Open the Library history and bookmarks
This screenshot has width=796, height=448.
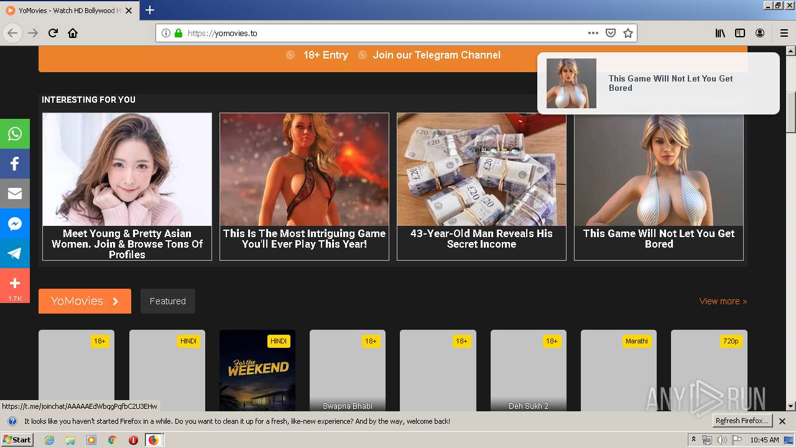(x=720, y=33)
